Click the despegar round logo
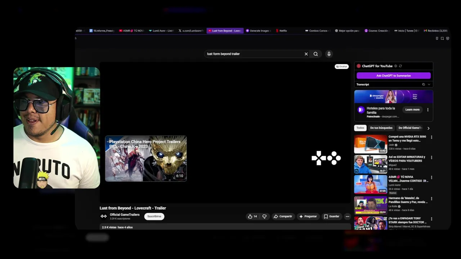The width and height of the screenshot is (461, 259). point(361,110)
